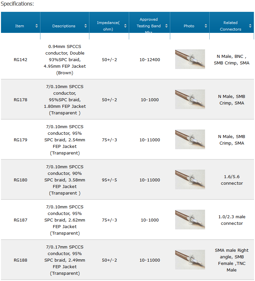Select the RG142 item cell
The height and width of the screenshot is (281, 255).
point(20,60)
